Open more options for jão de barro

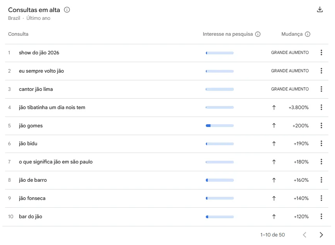tap(321, 180)
